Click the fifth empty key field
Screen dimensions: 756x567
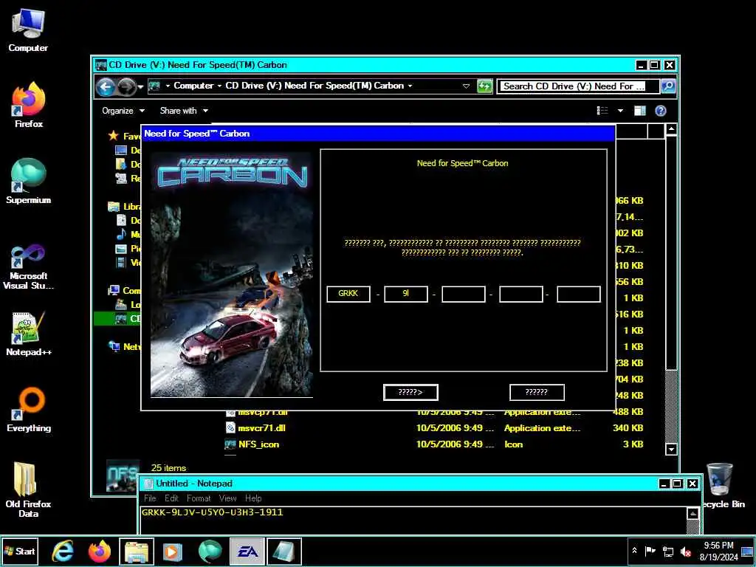pyautogui.click(x=579, y=294)
